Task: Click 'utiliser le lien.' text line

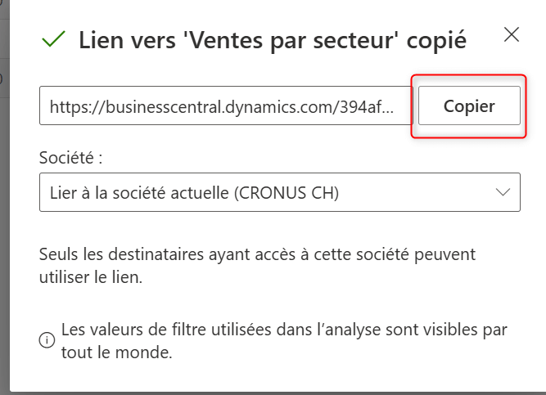Action: [91, 277]
